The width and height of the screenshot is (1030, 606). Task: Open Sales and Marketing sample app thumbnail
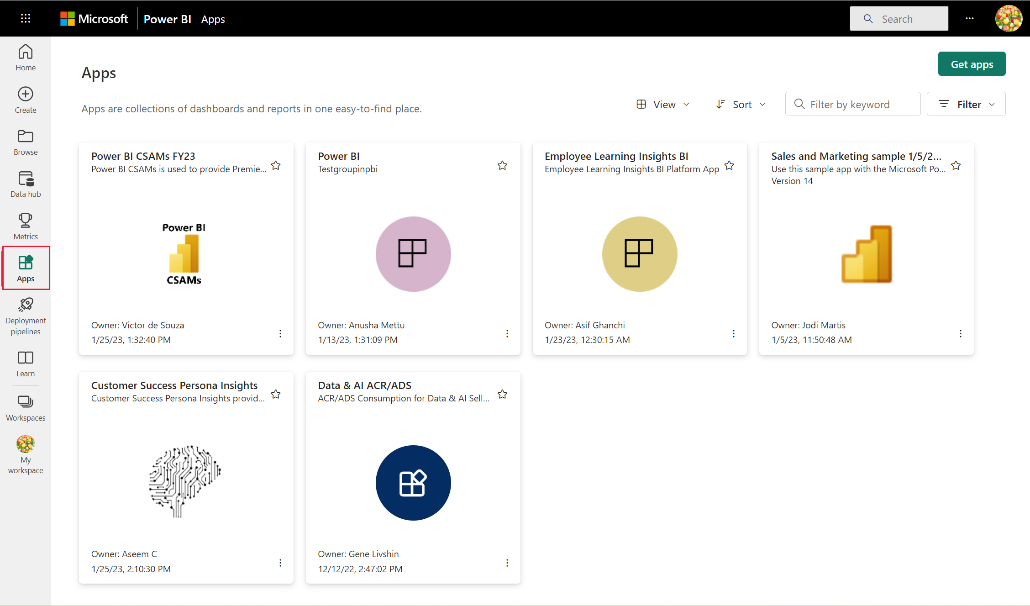(x=866, y=254)
